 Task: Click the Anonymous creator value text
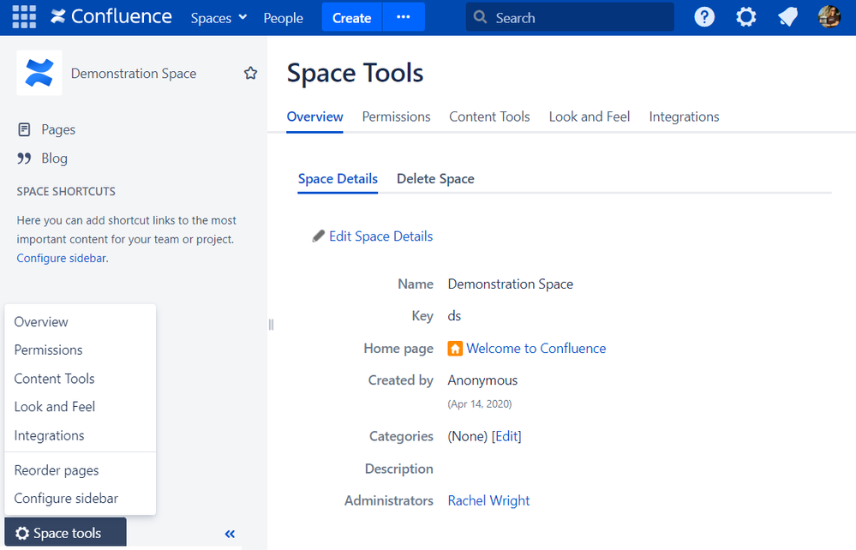(482, 380)
